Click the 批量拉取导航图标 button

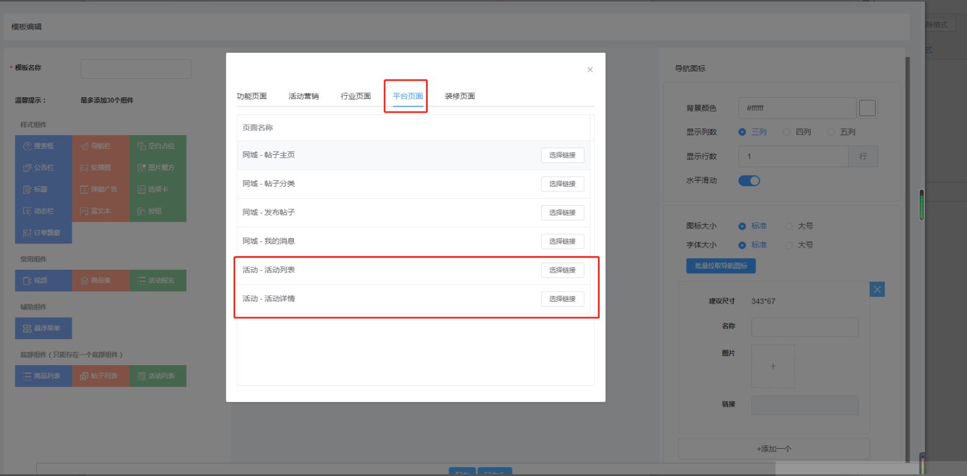click(x=721, y=266)
